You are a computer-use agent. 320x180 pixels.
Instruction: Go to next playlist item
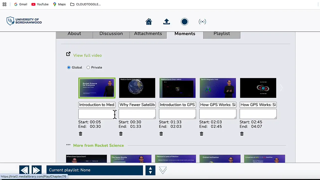[x=36, y=170]
